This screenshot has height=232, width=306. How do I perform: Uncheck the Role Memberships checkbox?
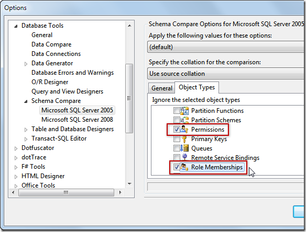point(177,167)
